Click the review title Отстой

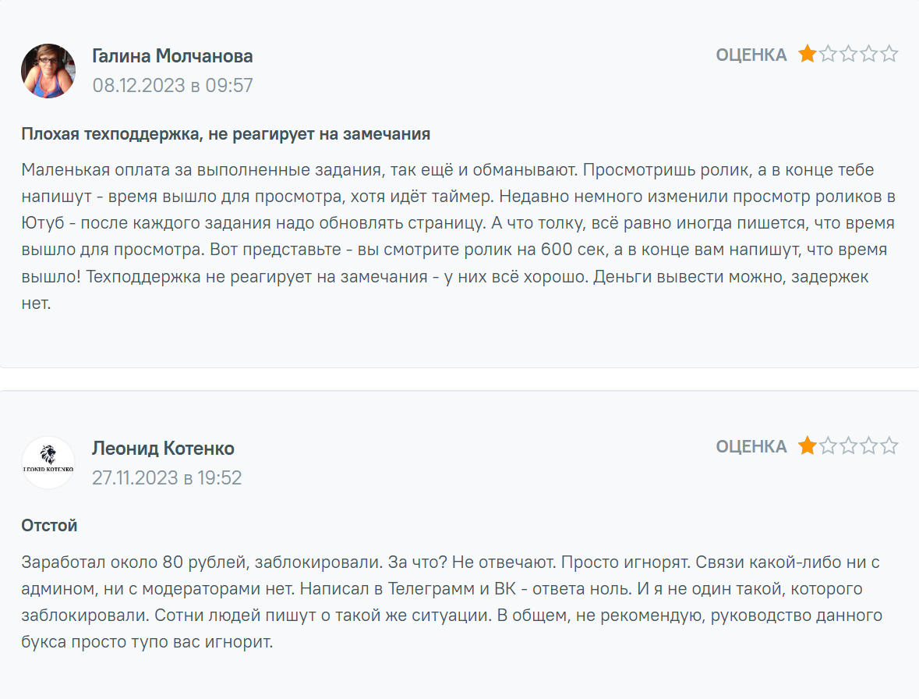[49, 526]
